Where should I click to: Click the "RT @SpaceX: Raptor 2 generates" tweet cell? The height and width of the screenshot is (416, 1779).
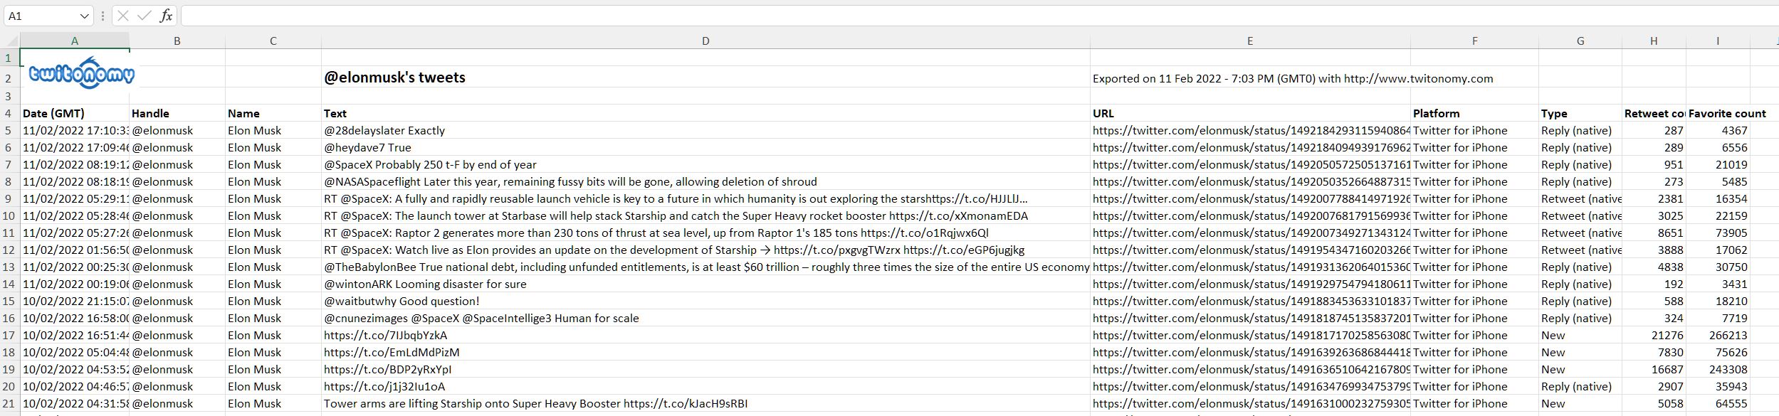point(705,233)
